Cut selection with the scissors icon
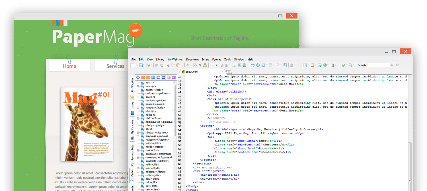 (x=168, y=65)
